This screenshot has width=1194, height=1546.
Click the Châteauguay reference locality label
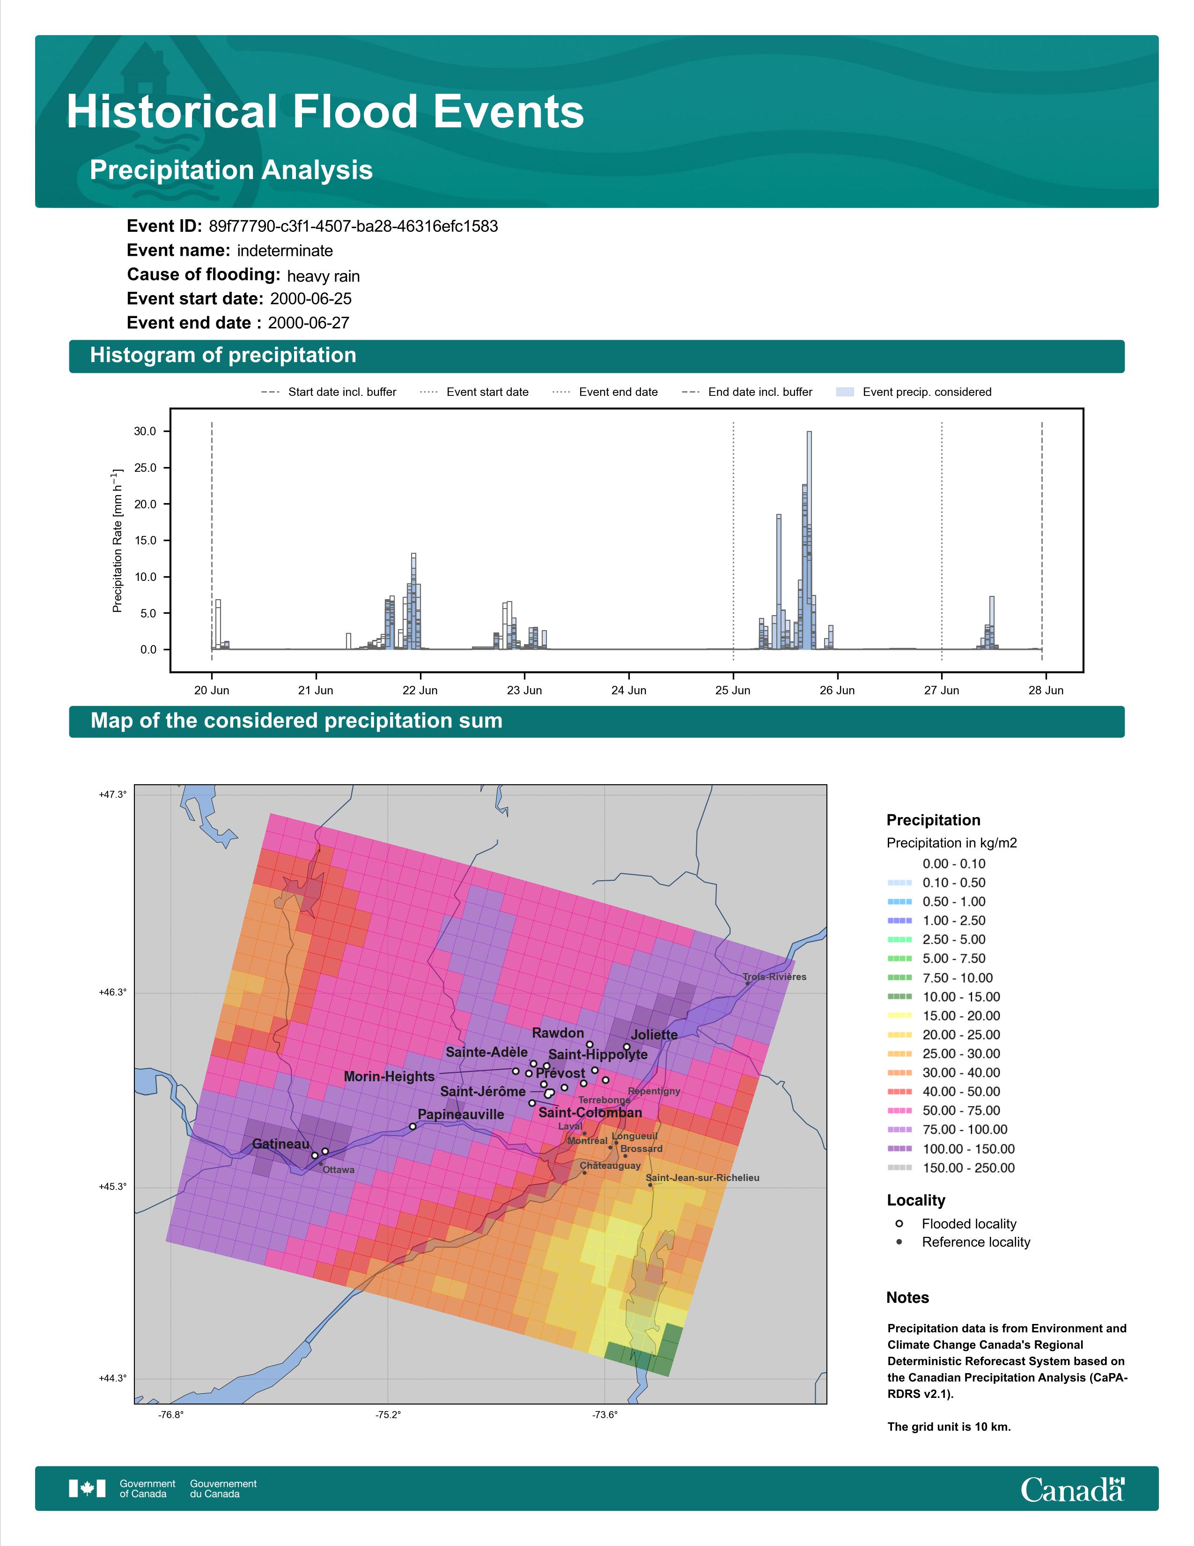click(x=611, y=1165)
